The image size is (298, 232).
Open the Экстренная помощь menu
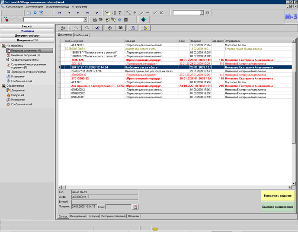58,6
